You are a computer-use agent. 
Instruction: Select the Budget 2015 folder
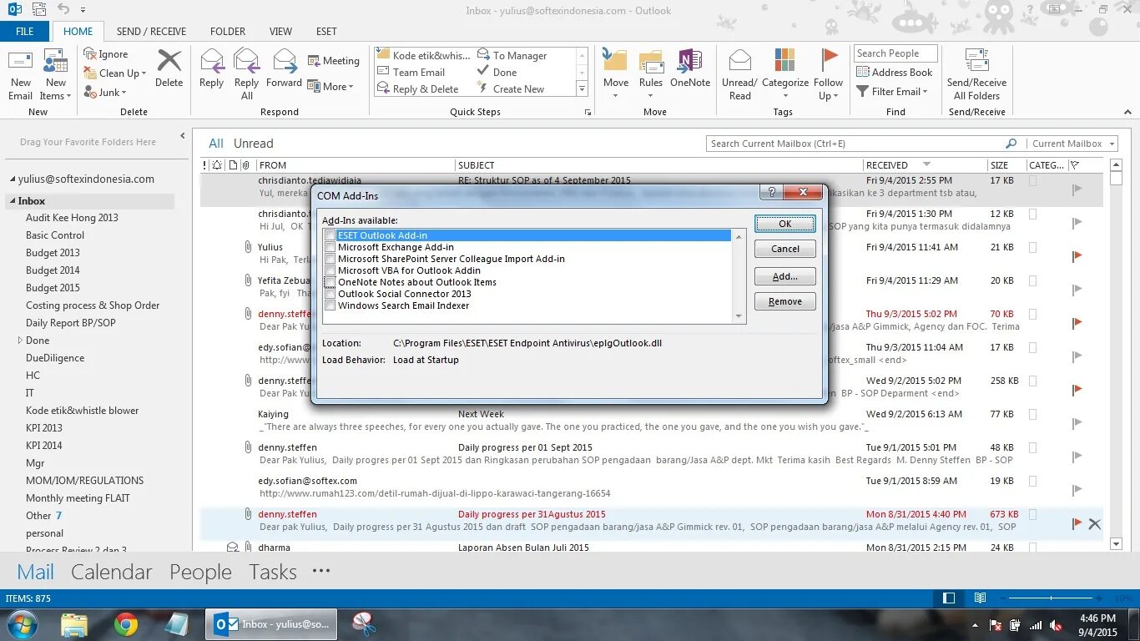click(53, 288)
